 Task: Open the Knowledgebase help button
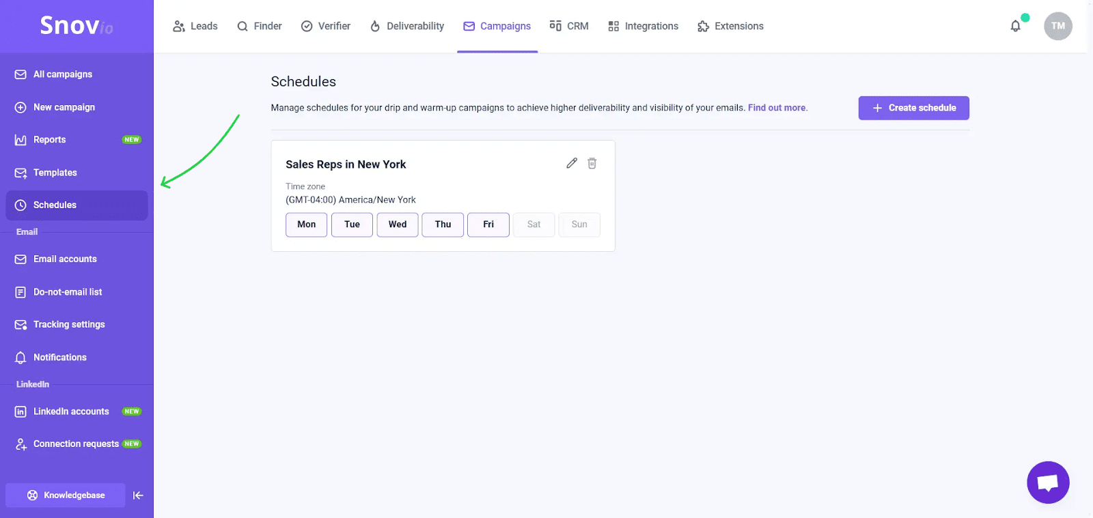[66, 495]
